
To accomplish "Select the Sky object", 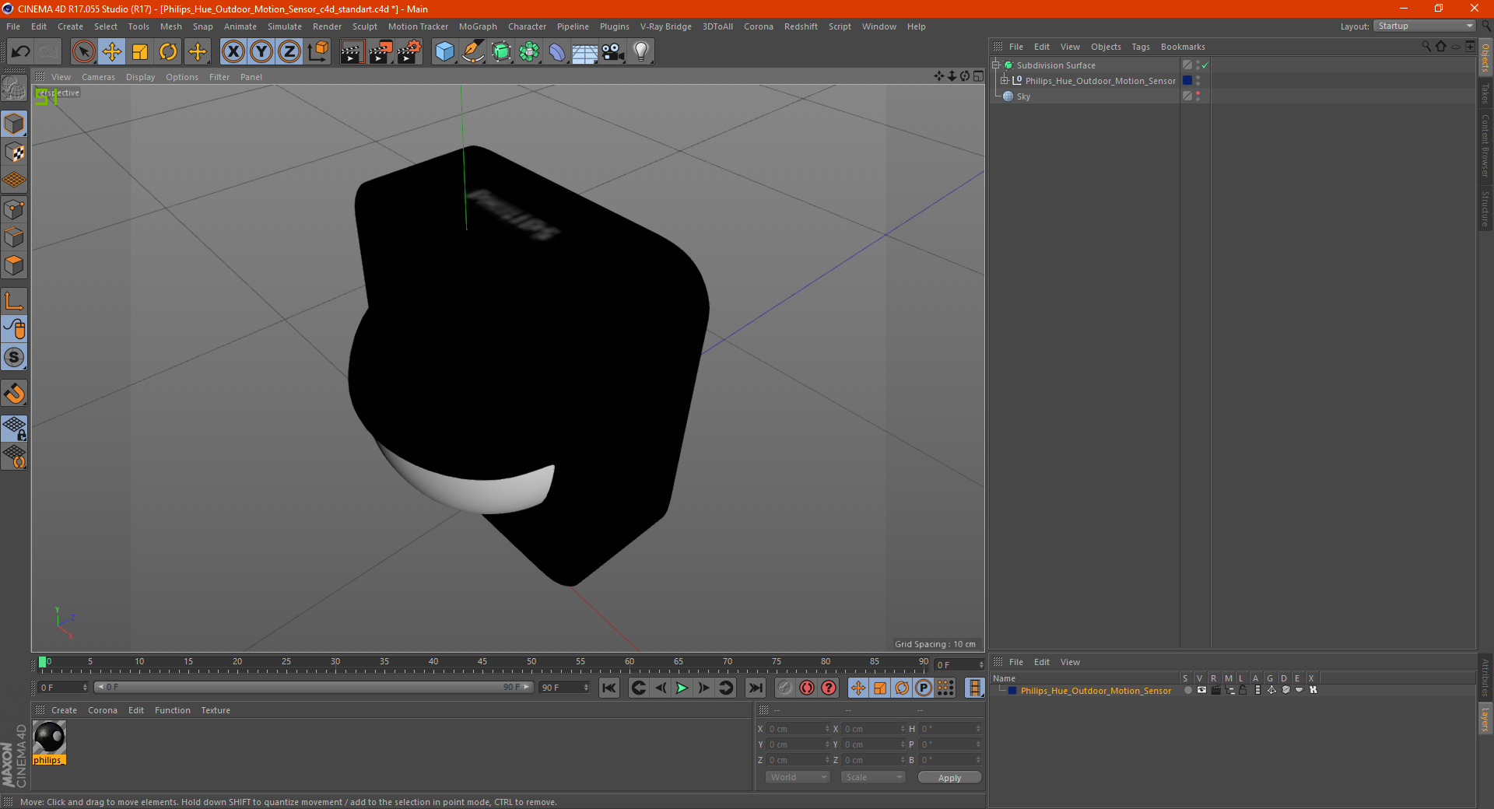I will (1023, 96).
